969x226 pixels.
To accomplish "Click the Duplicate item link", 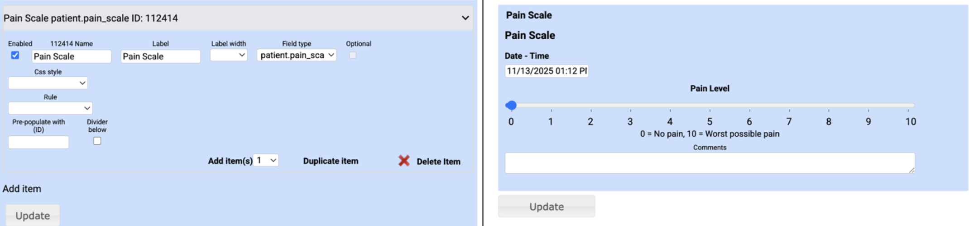I will click(x=331, y=161).
